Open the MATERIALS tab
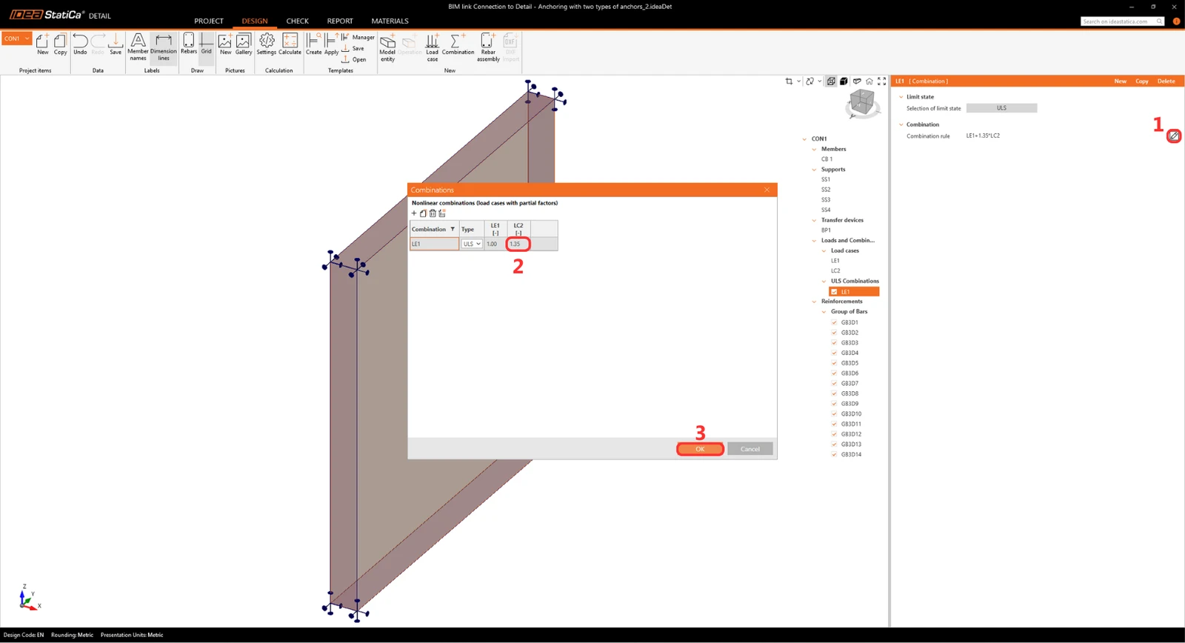Viewport: 1185px width, 643px height. pos(390,21)
